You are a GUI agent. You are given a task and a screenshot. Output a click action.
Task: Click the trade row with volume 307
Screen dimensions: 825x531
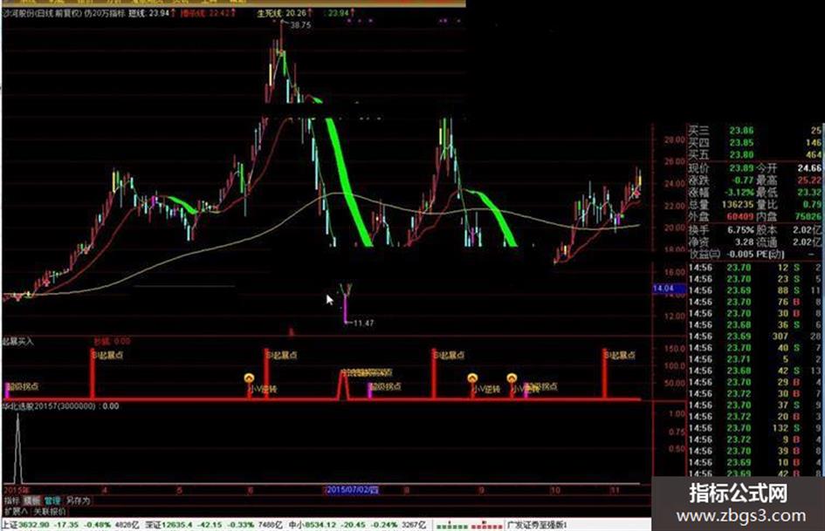coord(755,337)
